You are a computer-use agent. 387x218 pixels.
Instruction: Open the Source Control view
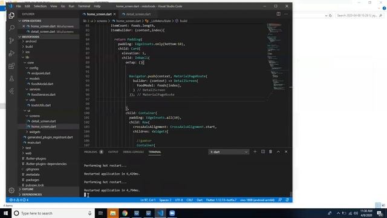tap(11, 41)
